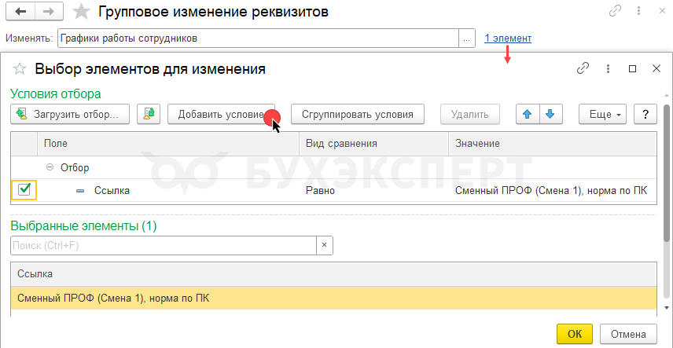Image resolution: width=673 pixels, height=348 pixels.
Task: Click Загрузить отбор button
Action: 70,115
